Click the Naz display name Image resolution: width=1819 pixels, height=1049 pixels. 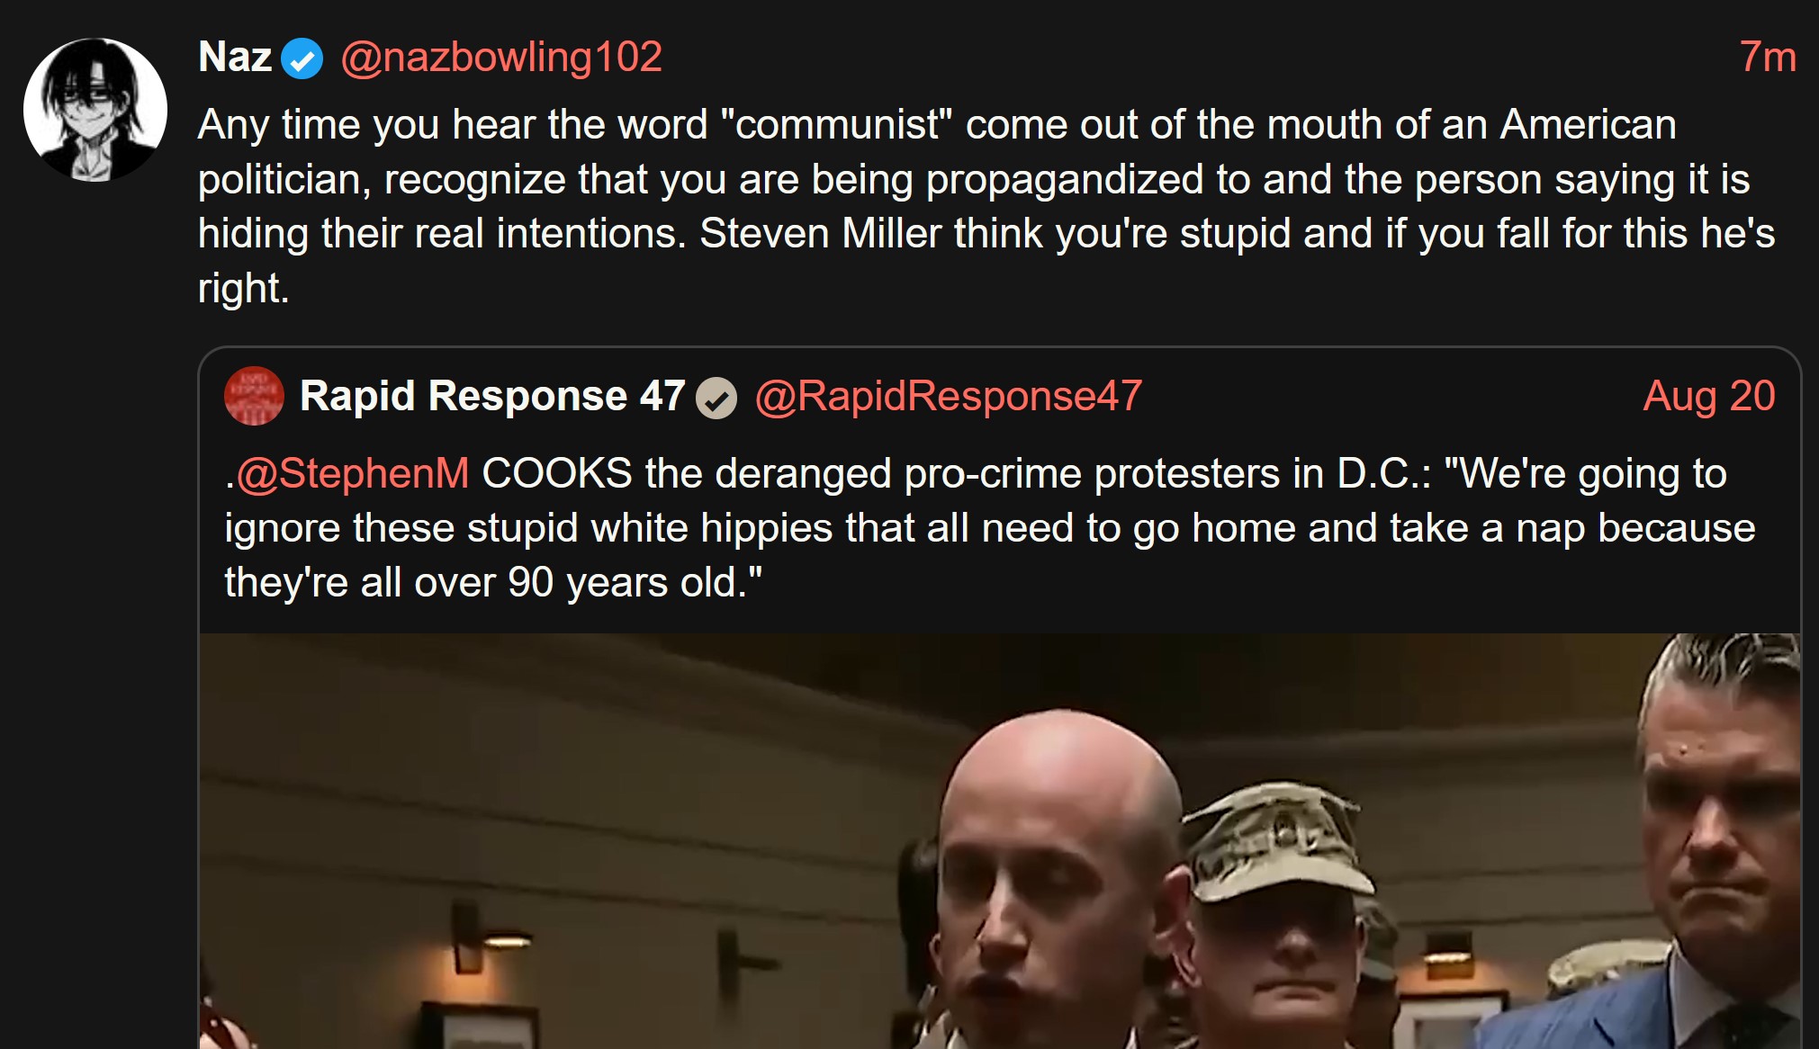pos(235,58)
